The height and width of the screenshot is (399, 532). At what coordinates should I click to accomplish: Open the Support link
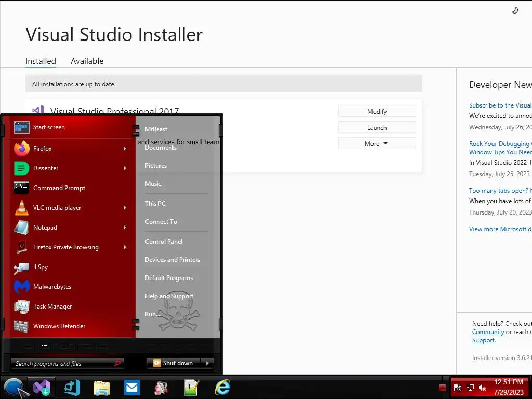[x=483, y=340]
